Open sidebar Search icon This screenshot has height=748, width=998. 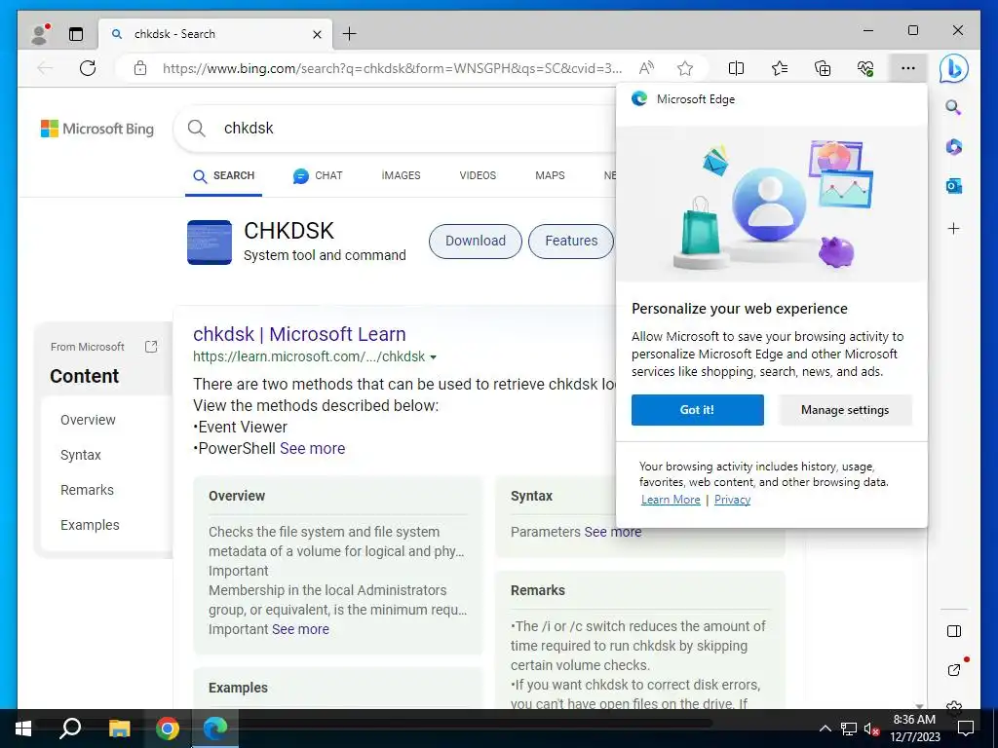(953, 107)
